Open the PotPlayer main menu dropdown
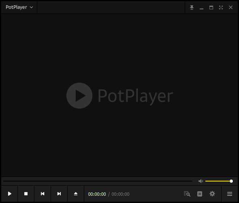The height and width of the screenshot is (203, 239). [19, 7]
